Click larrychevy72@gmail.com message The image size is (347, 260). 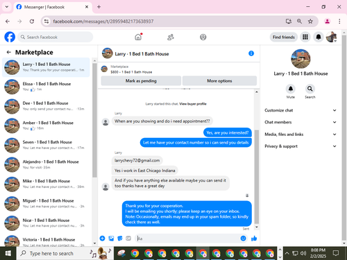point(137,160)
